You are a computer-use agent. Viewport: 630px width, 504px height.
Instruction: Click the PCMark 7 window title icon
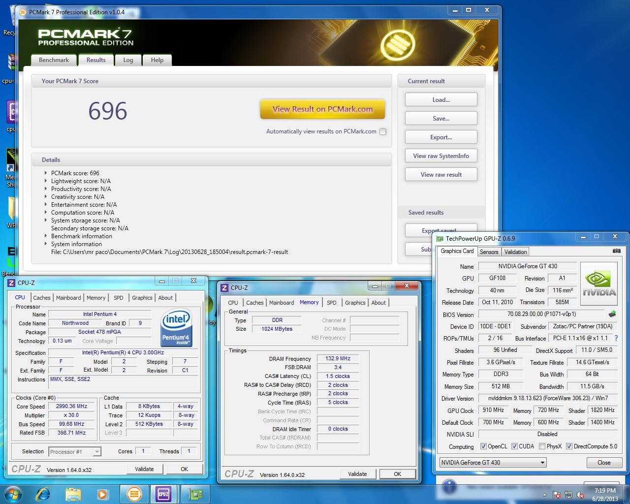pyautogui.click(x=23, y=12)
